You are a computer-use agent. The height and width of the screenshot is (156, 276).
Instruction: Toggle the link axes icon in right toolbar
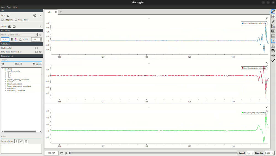(x=273, y=11)
